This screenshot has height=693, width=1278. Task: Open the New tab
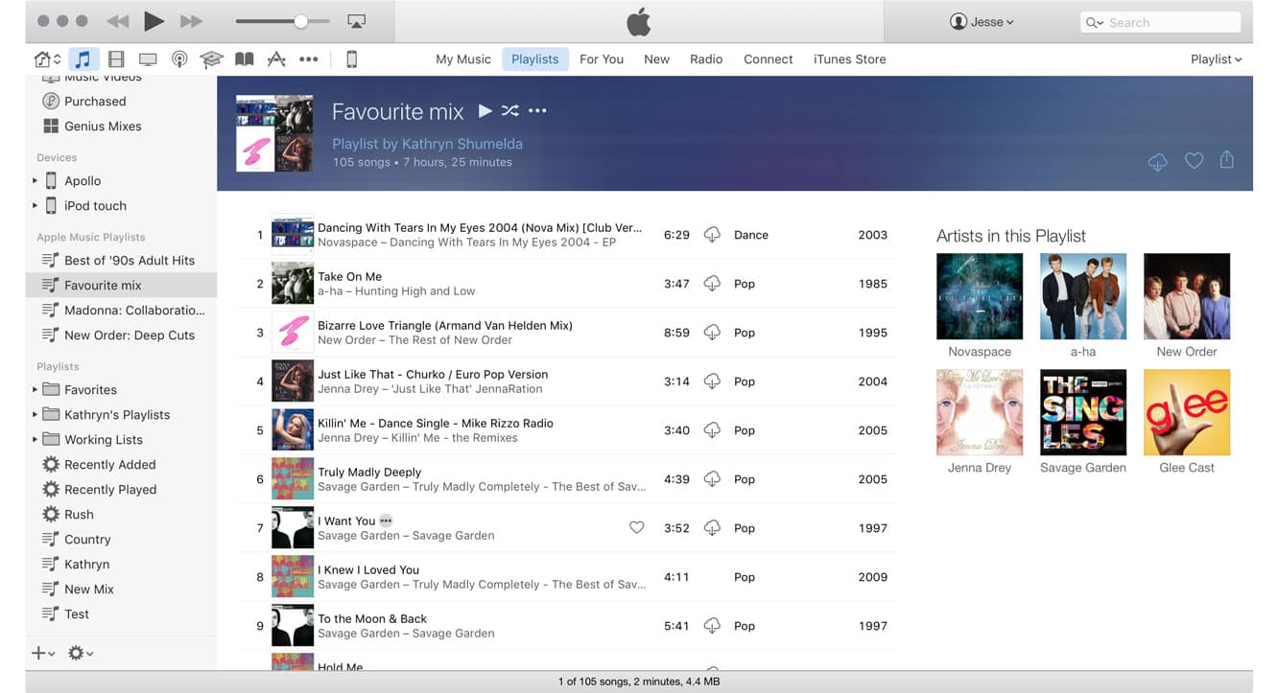pos(656,59)
